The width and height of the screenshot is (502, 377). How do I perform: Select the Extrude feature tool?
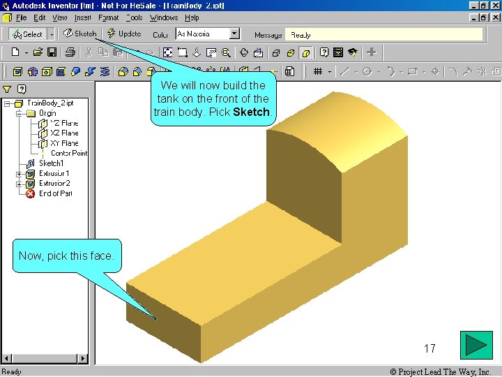pos(17,71)
